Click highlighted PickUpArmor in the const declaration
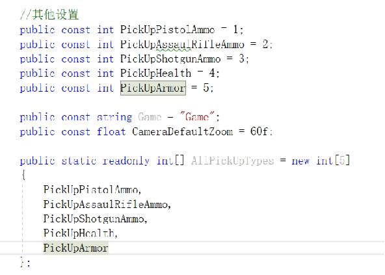The image size is (385, 275). pos(153,88)
